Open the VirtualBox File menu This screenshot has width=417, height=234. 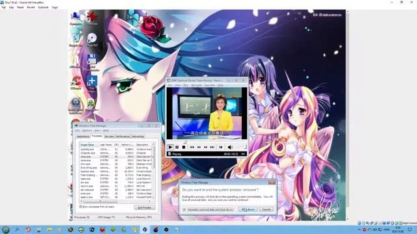point(3,7)
